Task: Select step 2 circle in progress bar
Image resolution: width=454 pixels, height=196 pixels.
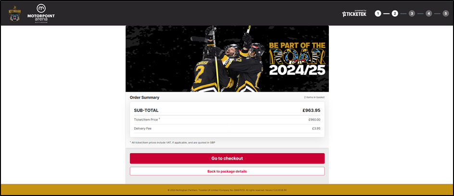Action: tap(395, 13)
